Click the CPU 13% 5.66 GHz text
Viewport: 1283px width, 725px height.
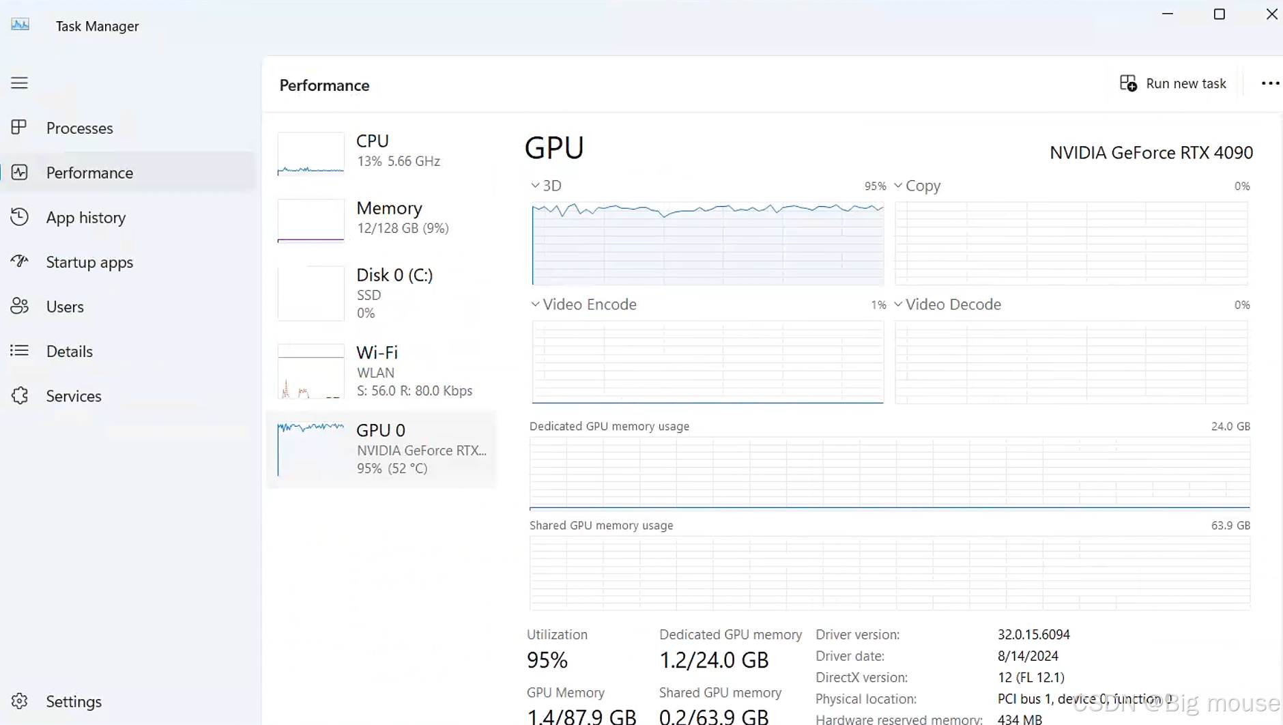point(399,161)
